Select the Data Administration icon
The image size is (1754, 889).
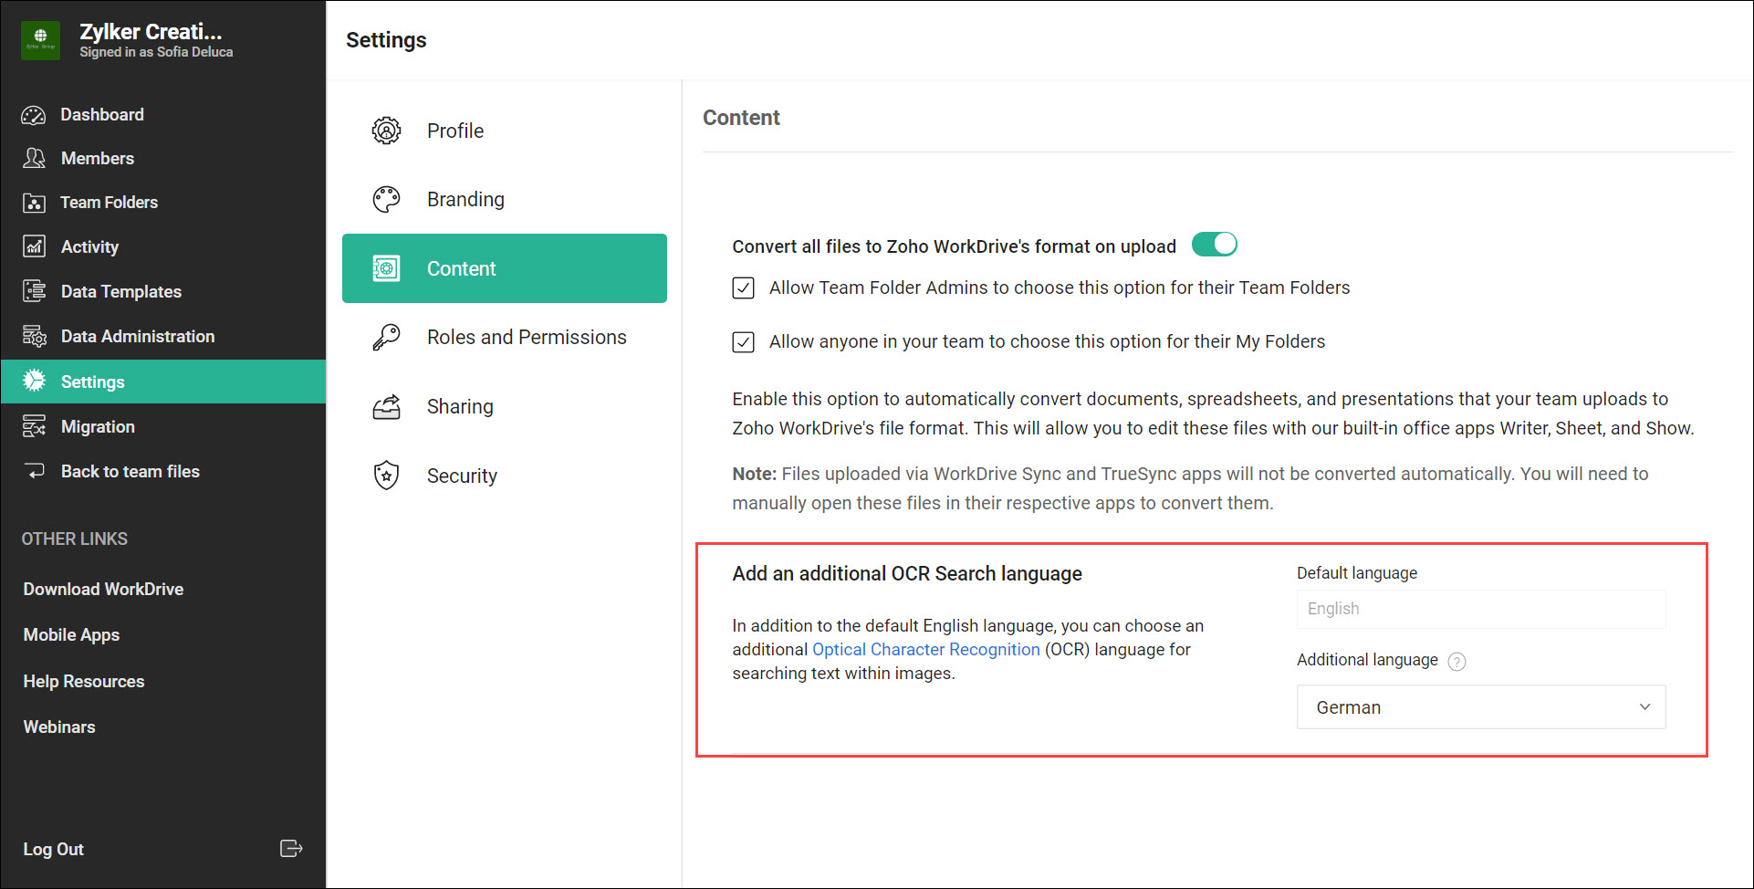(34, 336)
